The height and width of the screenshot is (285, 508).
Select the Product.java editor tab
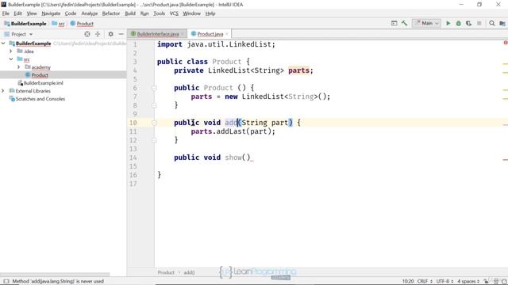coord(210,34)
